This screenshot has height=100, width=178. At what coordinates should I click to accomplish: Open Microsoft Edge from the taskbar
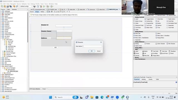pyautogui.click(x=102, y=97)
